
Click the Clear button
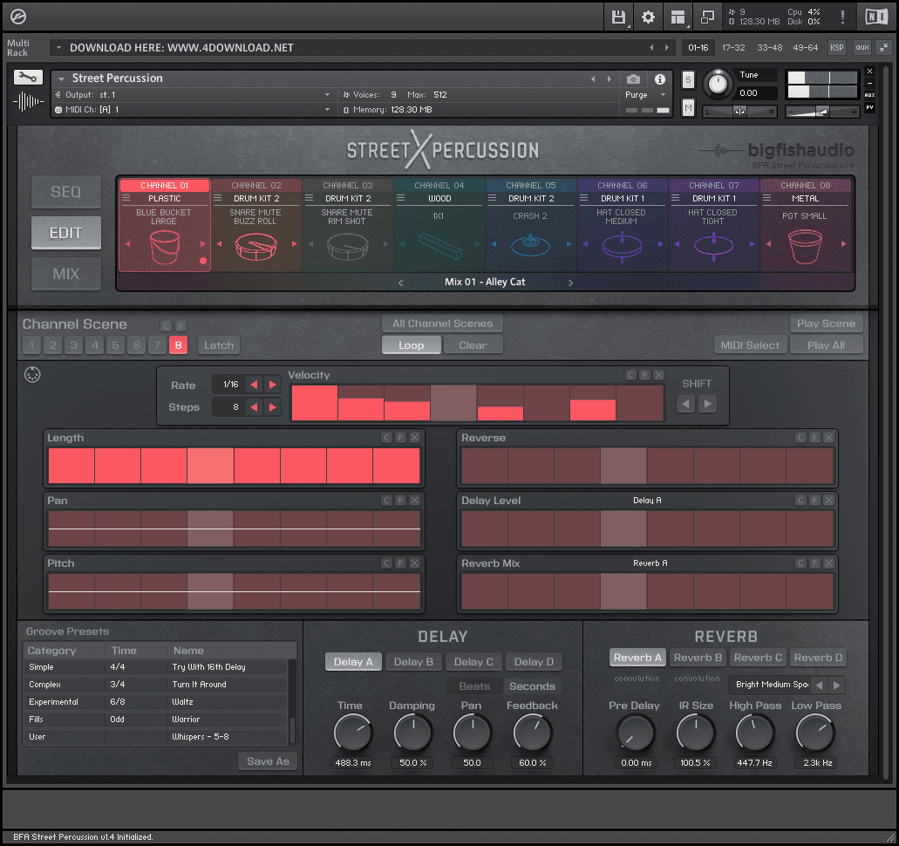point(473,345)
